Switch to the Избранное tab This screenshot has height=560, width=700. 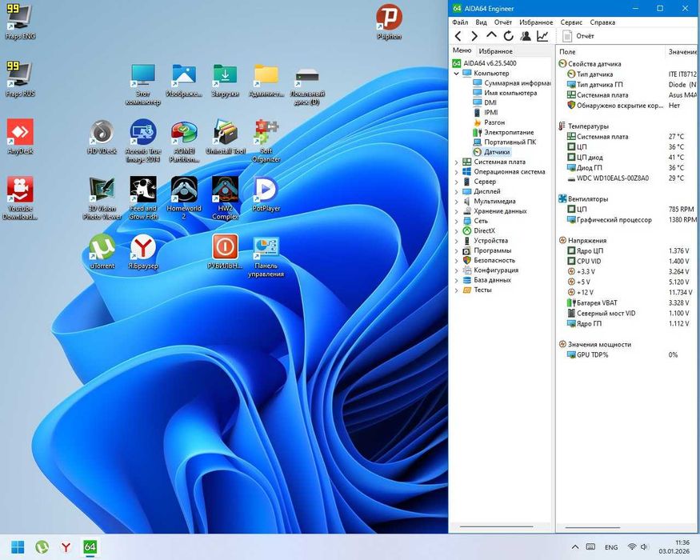tap(495, 51)
